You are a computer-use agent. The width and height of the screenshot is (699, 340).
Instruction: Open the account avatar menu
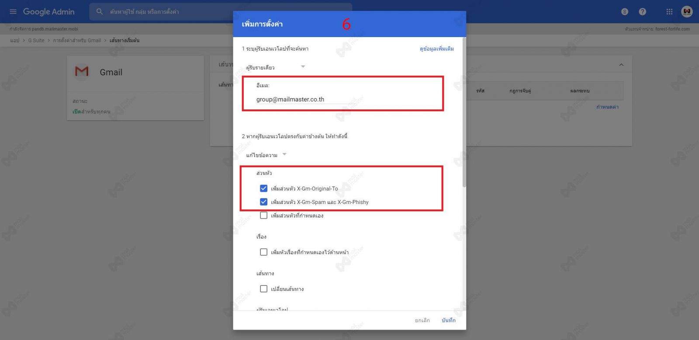click(687, 12)
